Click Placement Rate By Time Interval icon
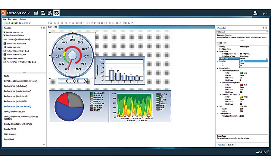This screenshot has width=271, height=165. (5, 62)
